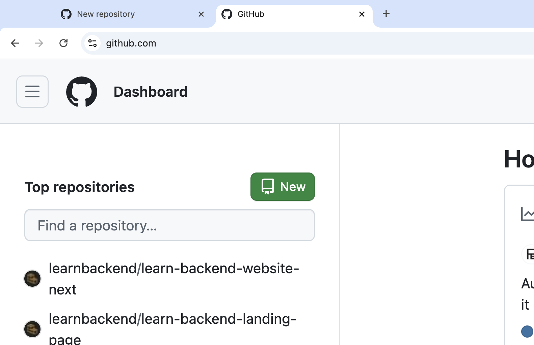View site information for github.com
The width and height of the screenshot is (534, 345).
tap(92, 43)
